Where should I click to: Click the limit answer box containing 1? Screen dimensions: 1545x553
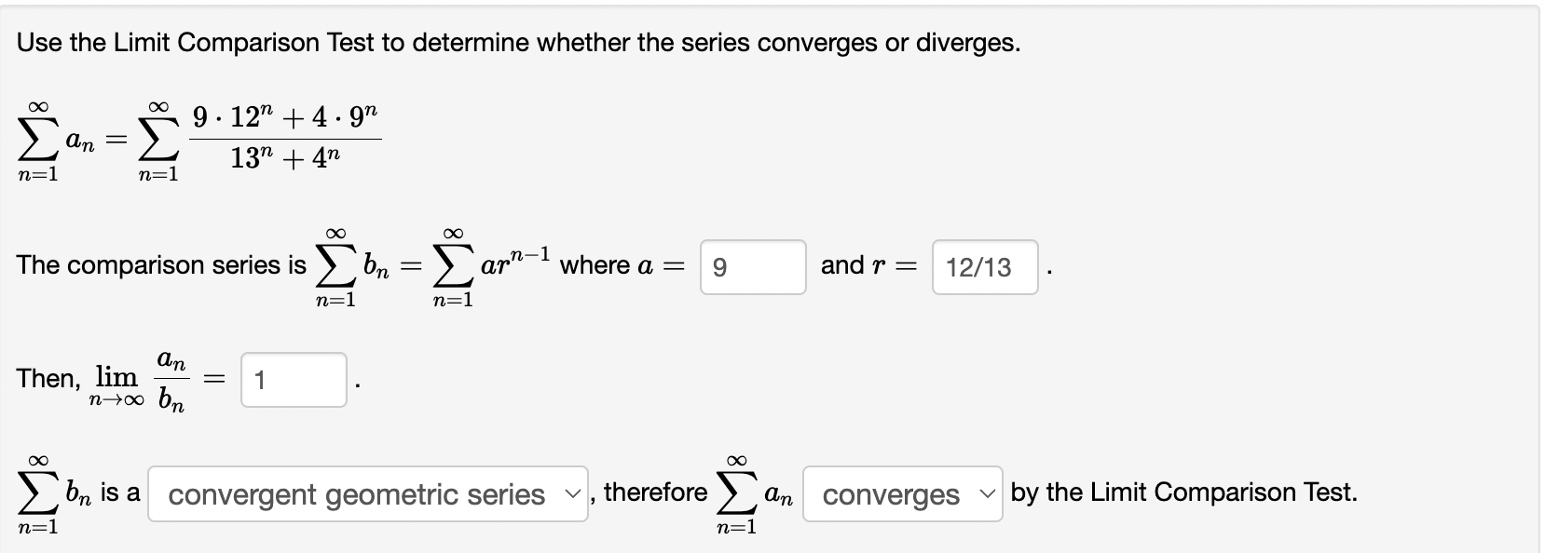click(x=294, y=379)
